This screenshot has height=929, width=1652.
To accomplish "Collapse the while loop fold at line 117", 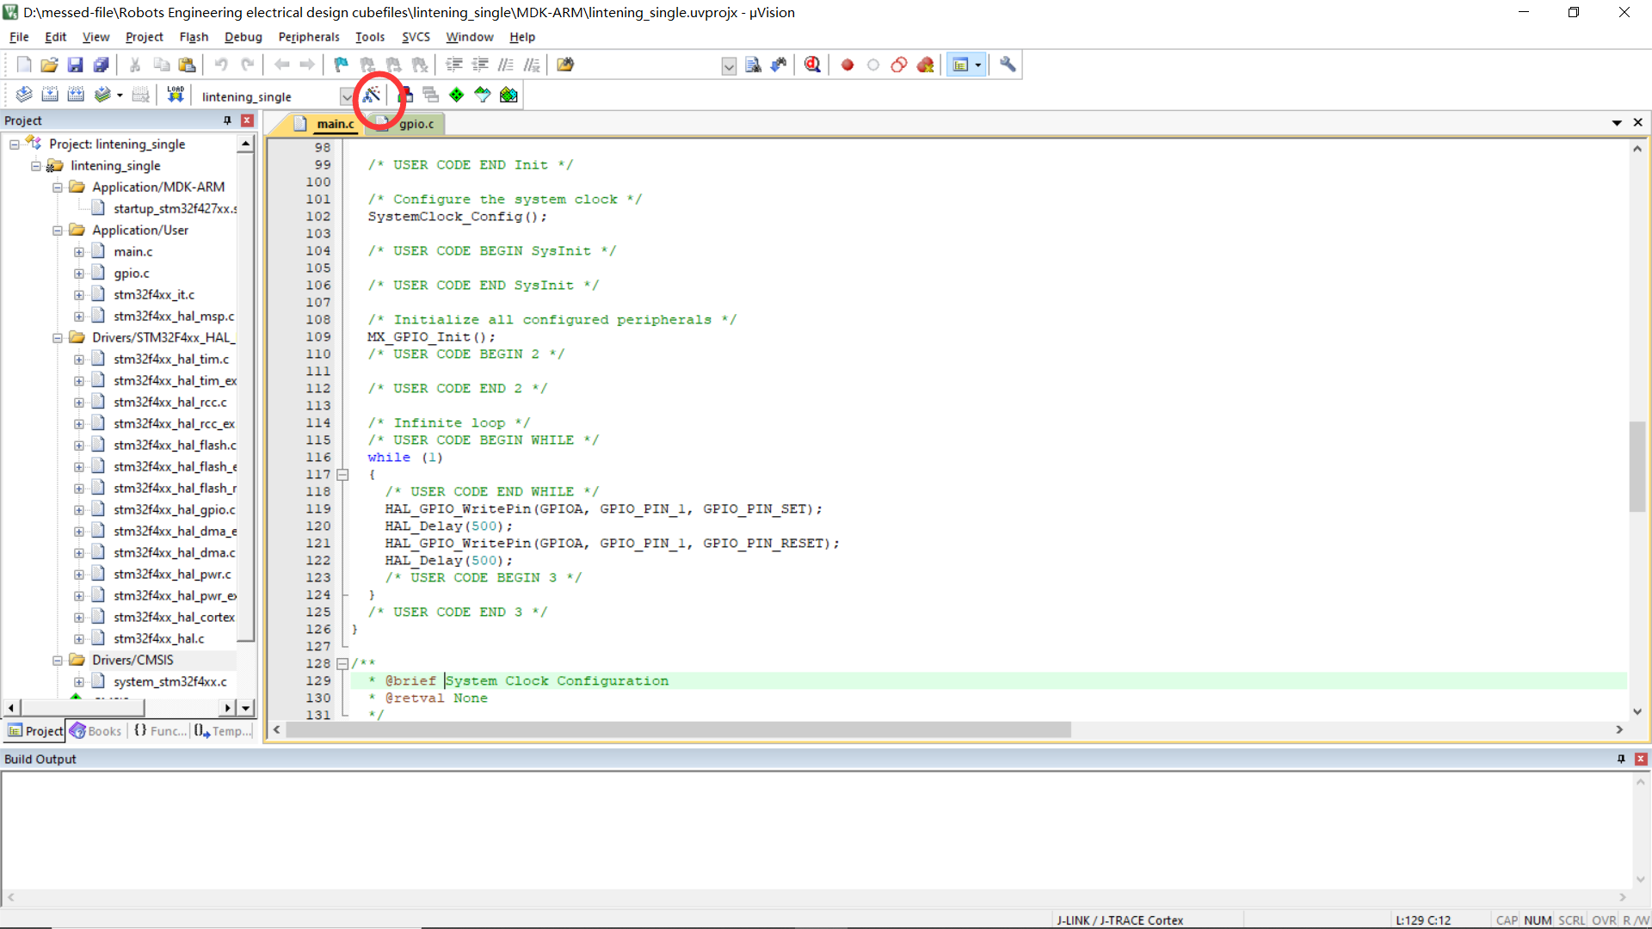I will pos(342,475).
